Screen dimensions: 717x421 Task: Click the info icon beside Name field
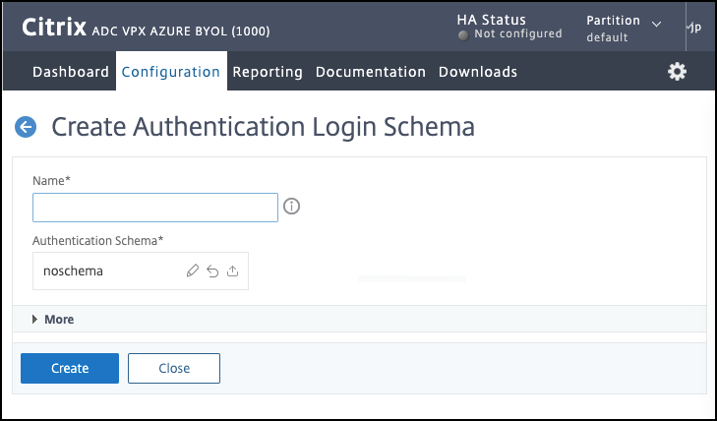[x=291, y=207]
